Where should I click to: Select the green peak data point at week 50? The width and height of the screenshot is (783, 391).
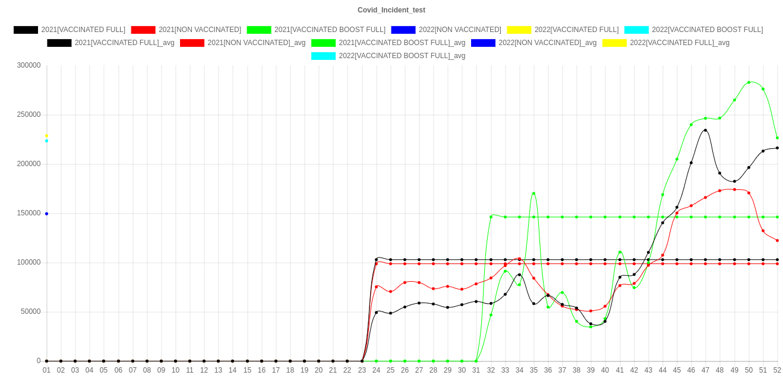coord(749,82)
